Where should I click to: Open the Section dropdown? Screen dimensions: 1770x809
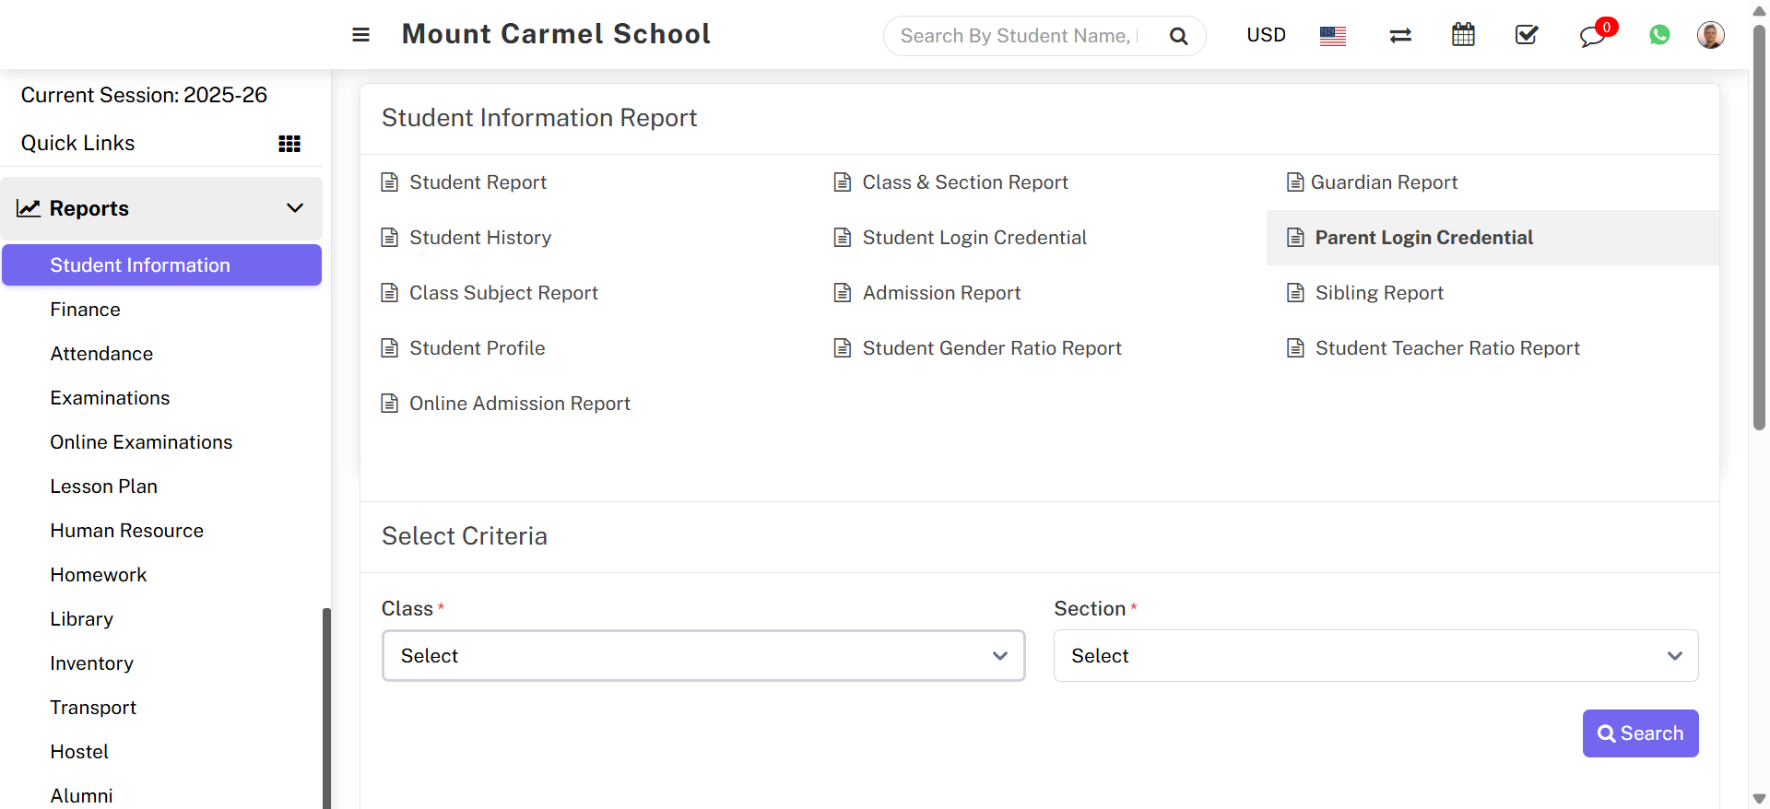pyautogui.click(x=1375, y=656)
